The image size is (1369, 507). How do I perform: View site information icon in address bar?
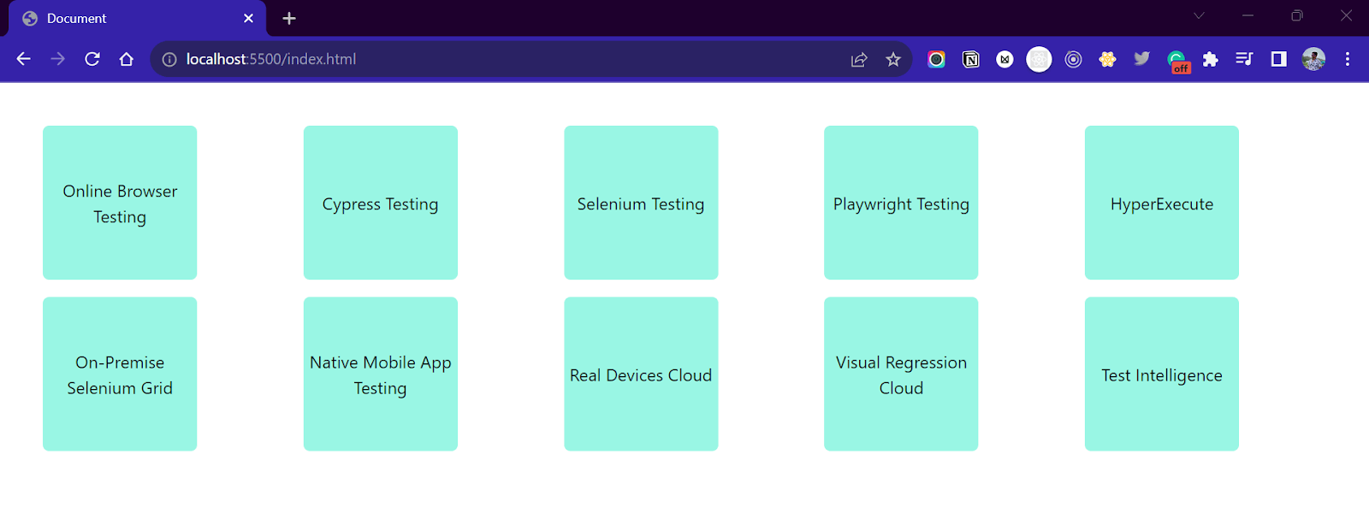169,59
